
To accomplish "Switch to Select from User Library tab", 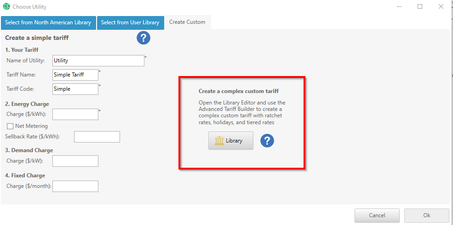I will pos(130,23).
